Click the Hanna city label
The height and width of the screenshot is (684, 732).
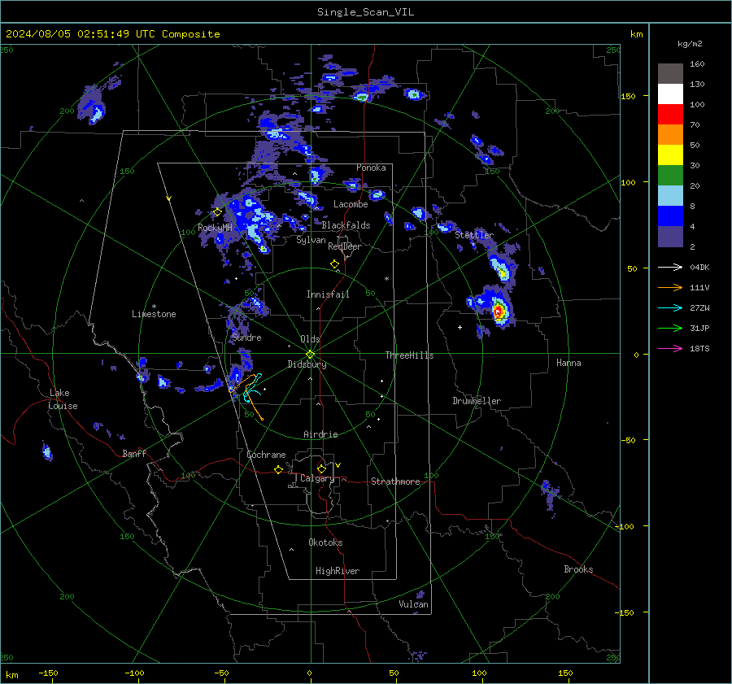(x=569, y=363)
